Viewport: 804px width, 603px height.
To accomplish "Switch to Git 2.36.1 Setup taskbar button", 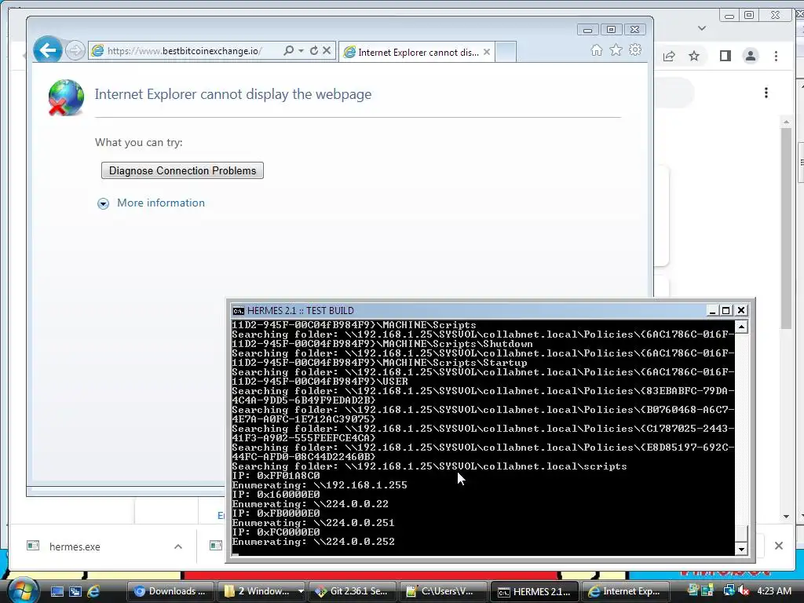I will point(353,591).
